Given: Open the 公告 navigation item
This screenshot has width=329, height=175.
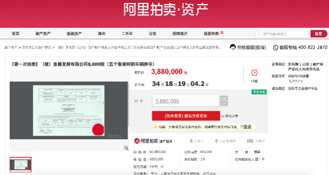Looking at the screenshot, I should tap(153, 33).
